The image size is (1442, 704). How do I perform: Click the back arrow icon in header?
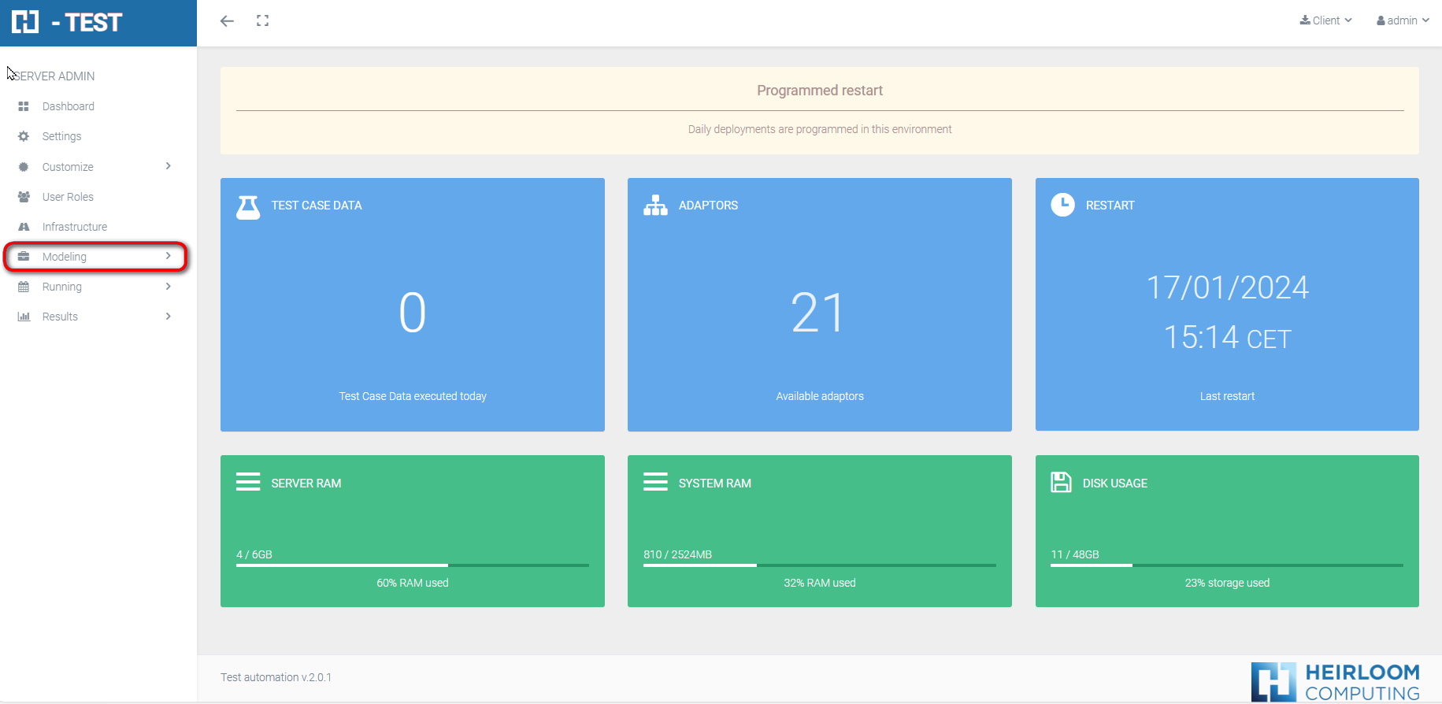(227, 21)
